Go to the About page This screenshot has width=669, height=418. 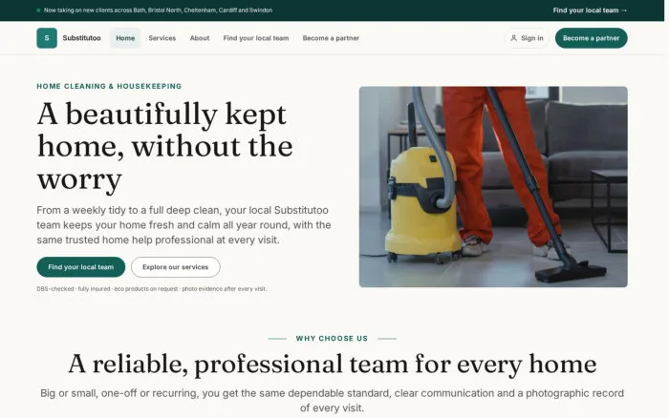200,38
